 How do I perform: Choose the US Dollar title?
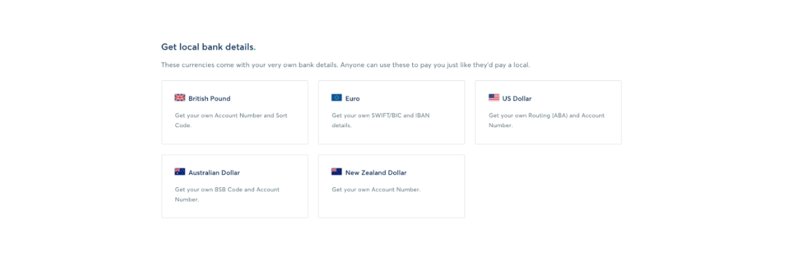coord(517,99)
